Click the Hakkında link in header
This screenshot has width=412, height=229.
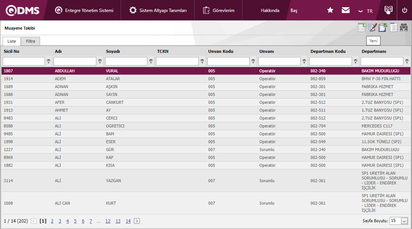point(270,10)
